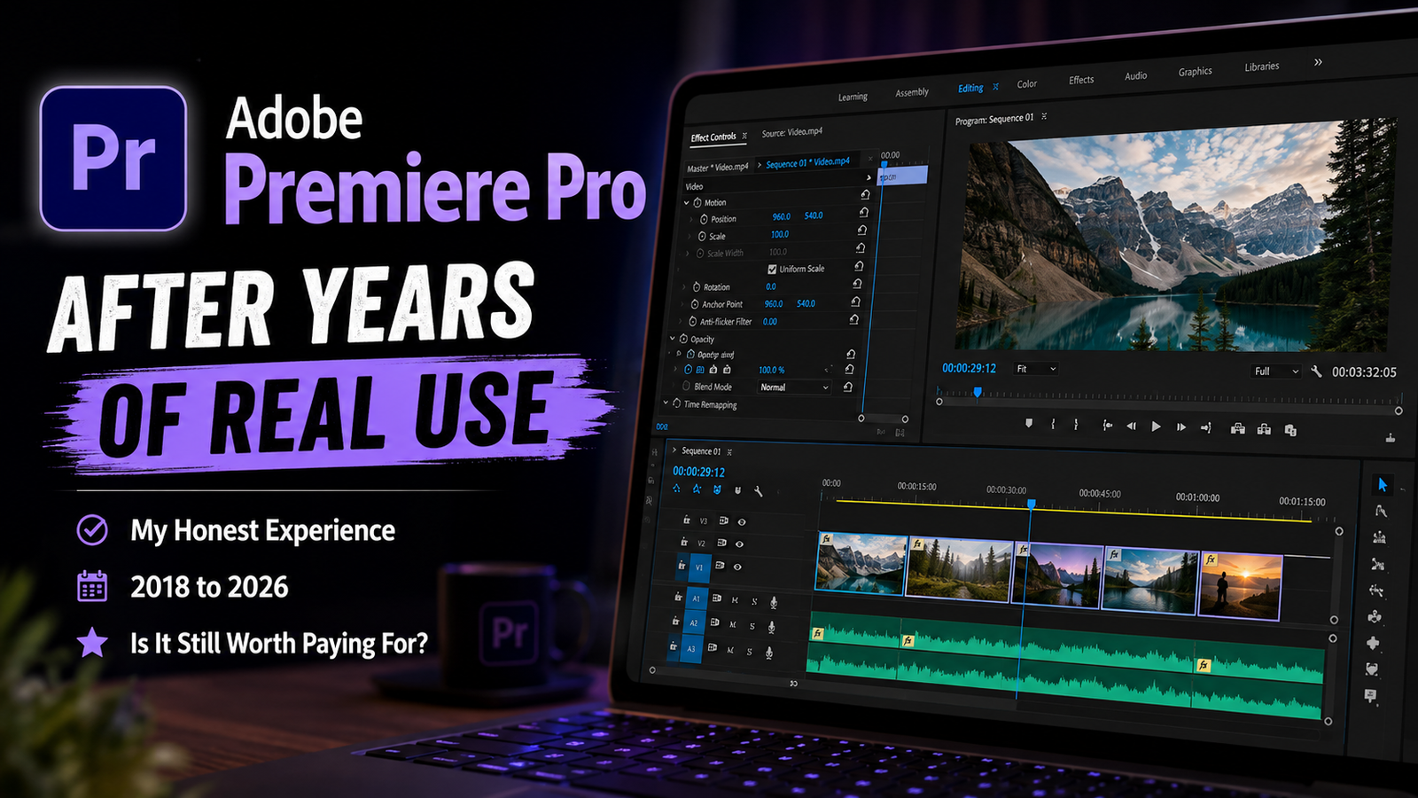Image resolution: width=1418 pixels, height=798 pixels.
Task: Solo the A1 audio track
Action: click(x=754, y=601)
